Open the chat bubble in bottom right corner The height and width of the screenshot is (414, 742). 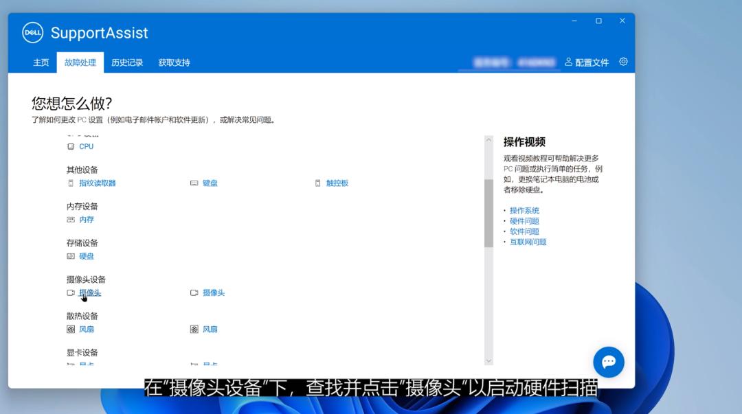point(609,362)
